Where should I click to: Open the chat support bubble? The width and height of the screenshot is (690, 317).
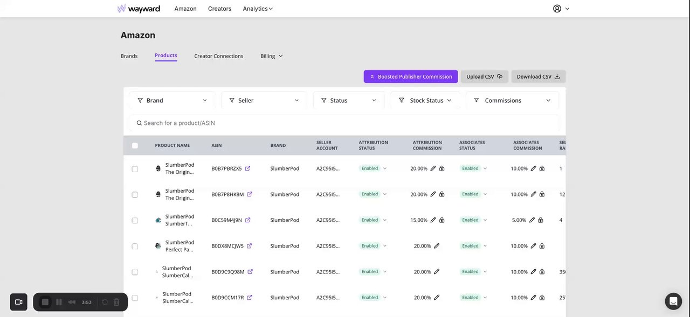(x=673, y=301)
